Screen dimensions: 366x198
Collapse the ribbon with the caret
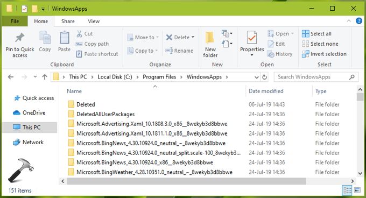tap(349, 21)
